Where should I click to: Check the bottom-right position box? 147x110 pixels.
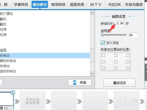tap(128, 68)
